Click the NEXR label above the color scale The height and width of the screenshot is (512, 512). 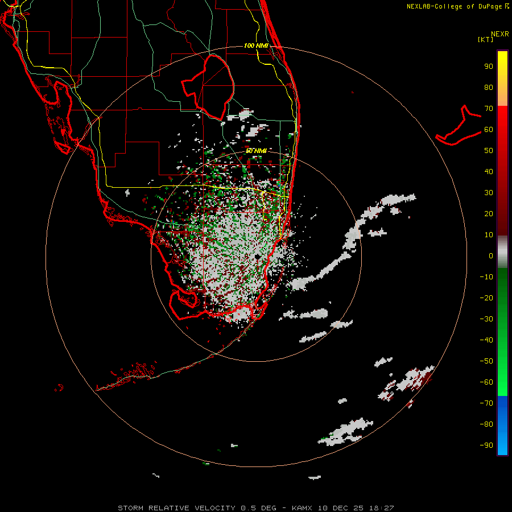500,34
